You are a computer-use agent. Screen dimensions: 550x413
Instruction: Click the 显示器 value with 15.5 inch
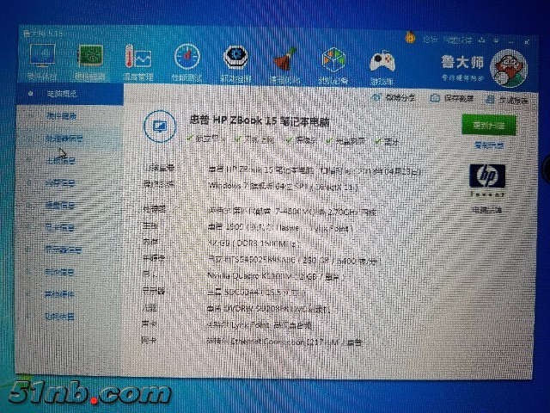click(x=256, y=293)
